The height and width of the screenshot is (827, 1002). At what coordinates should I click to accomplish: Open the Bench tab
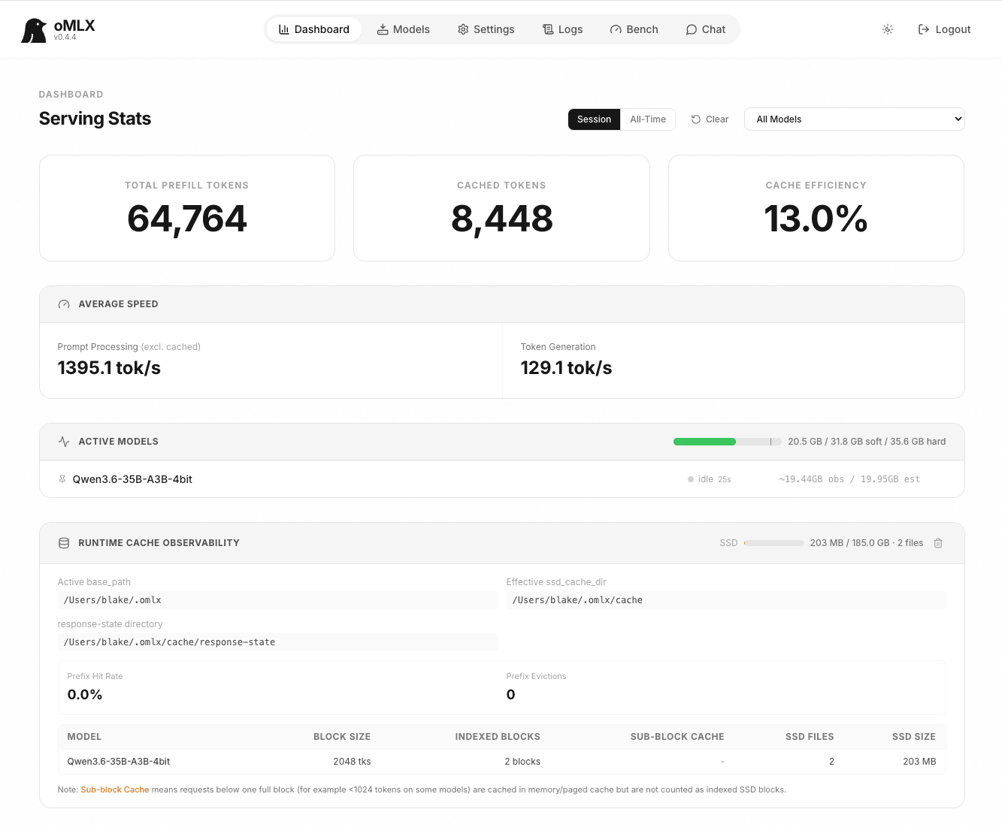(634, 29)
